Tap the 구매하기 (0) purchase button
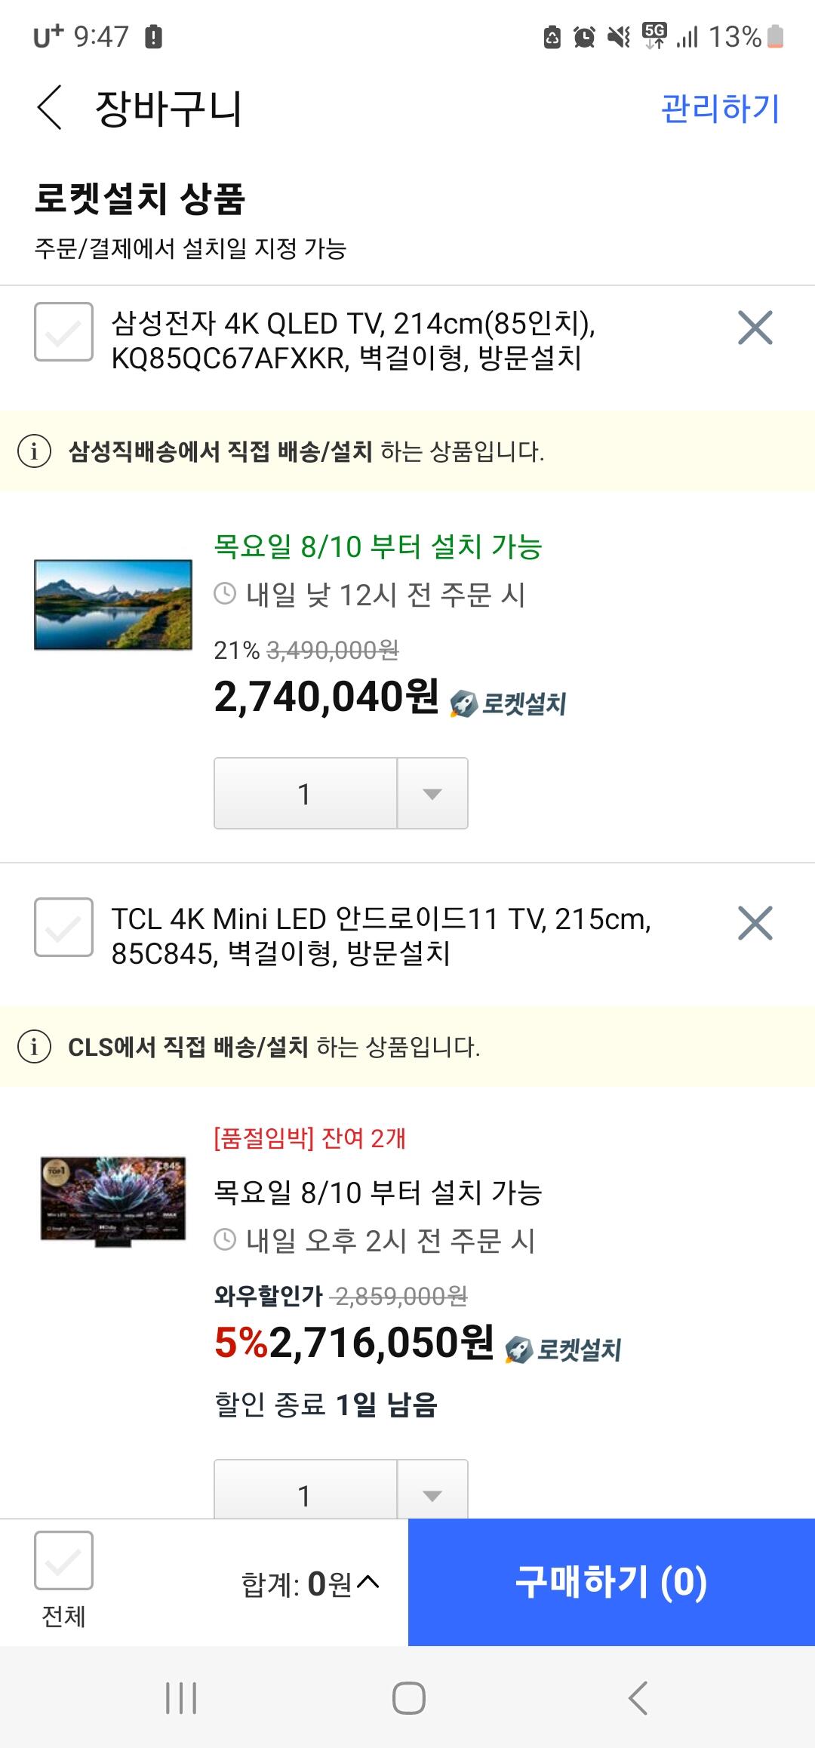 [611, 1582]
